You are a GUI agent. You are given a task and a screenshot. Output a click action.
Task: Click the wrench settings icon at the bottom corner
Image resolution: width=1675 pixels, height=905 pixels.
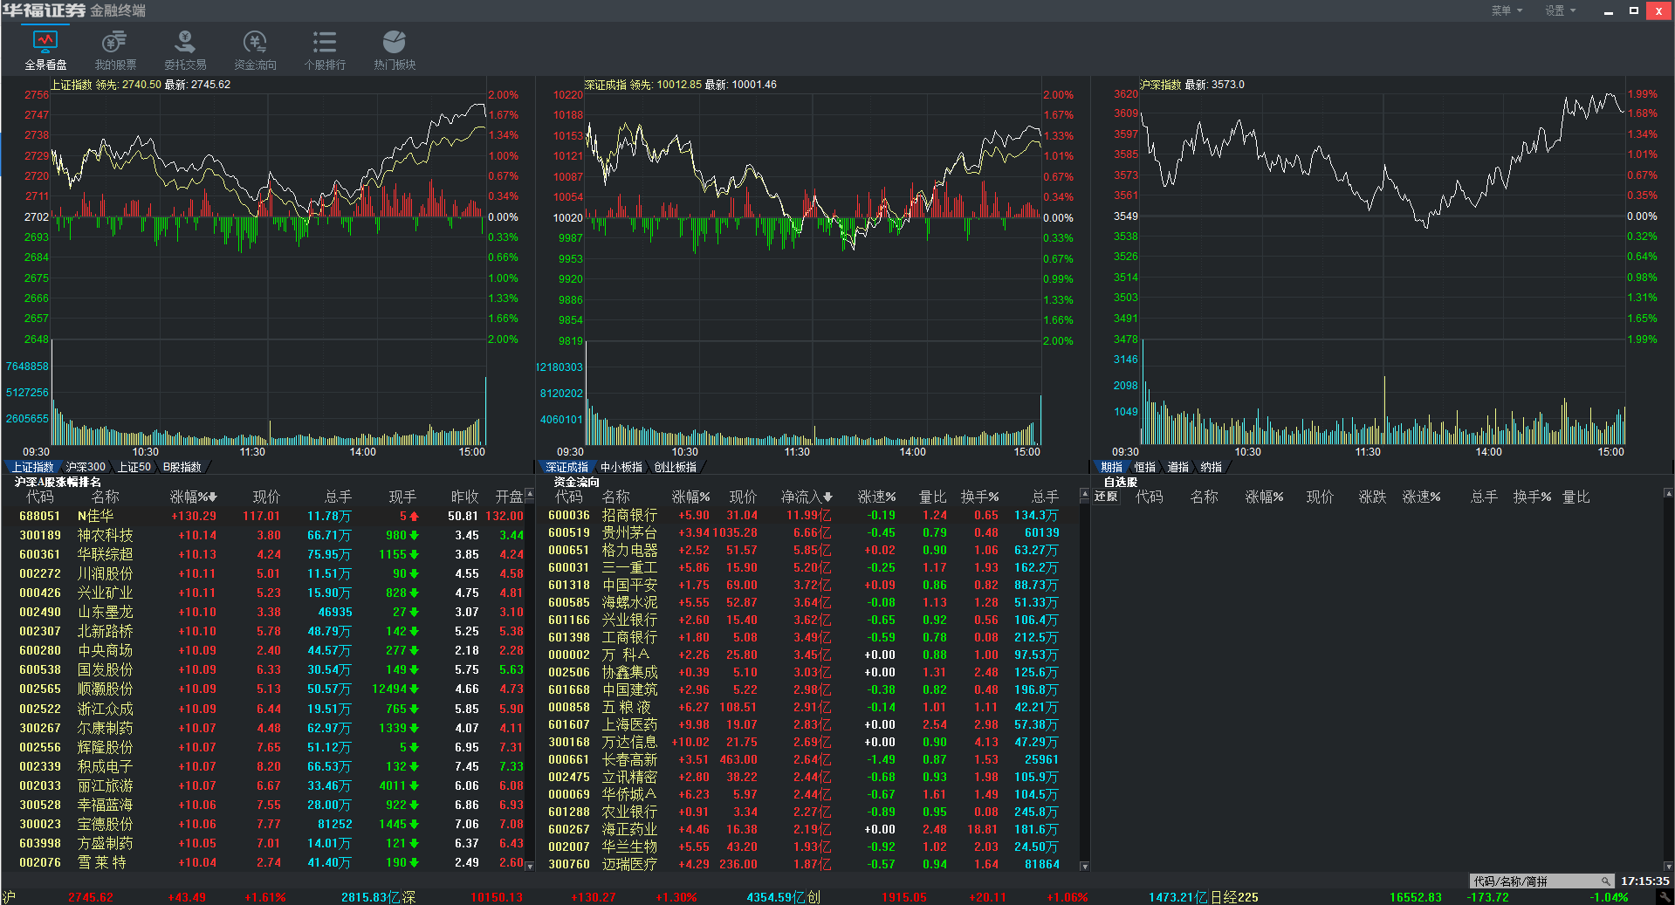coord(1665,896)
